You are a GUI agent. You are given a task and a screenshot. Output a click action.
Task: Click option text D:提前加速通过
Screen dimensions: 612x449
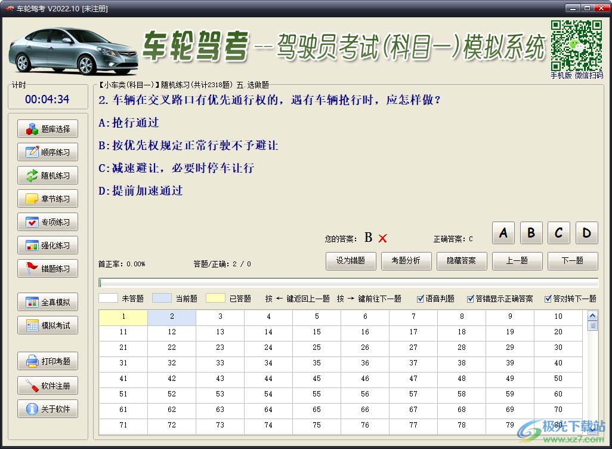(141, 191)
